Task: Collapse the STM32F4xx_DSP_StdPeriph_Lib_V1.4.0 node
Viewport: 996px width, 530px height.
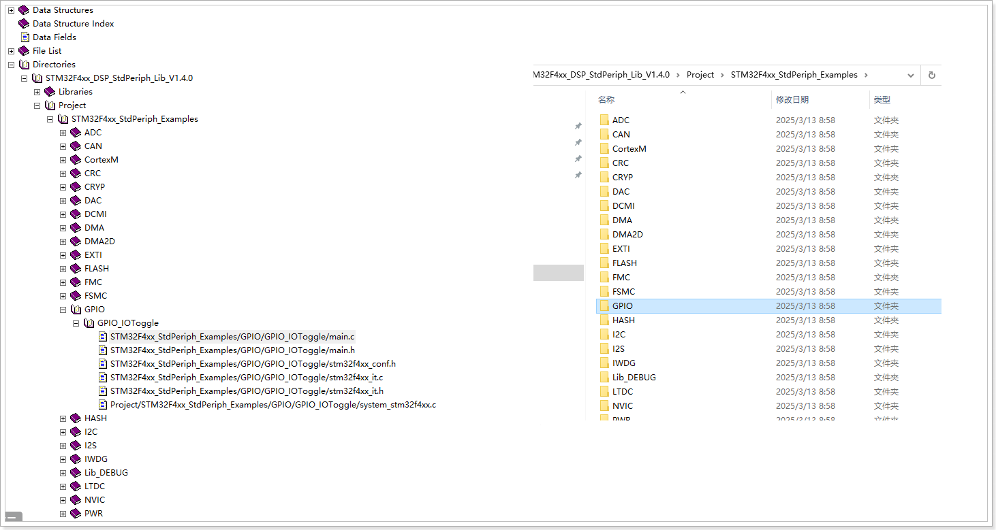Action: (24, 78)
